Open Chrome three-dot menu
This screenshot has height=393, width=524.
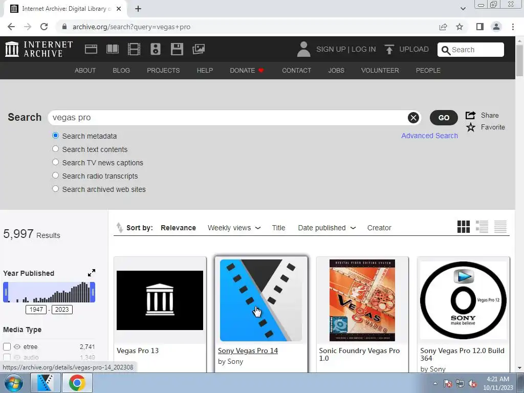coord(513,27)
